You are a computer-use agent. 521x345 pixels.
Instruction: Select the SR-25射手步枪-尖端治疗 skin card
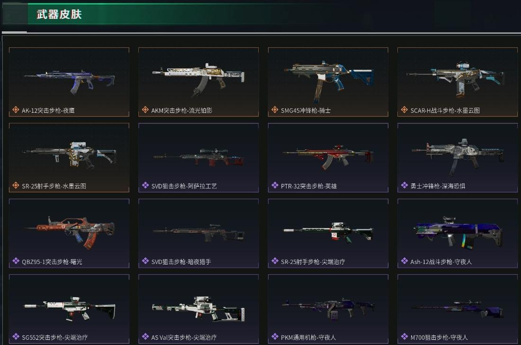328,233
